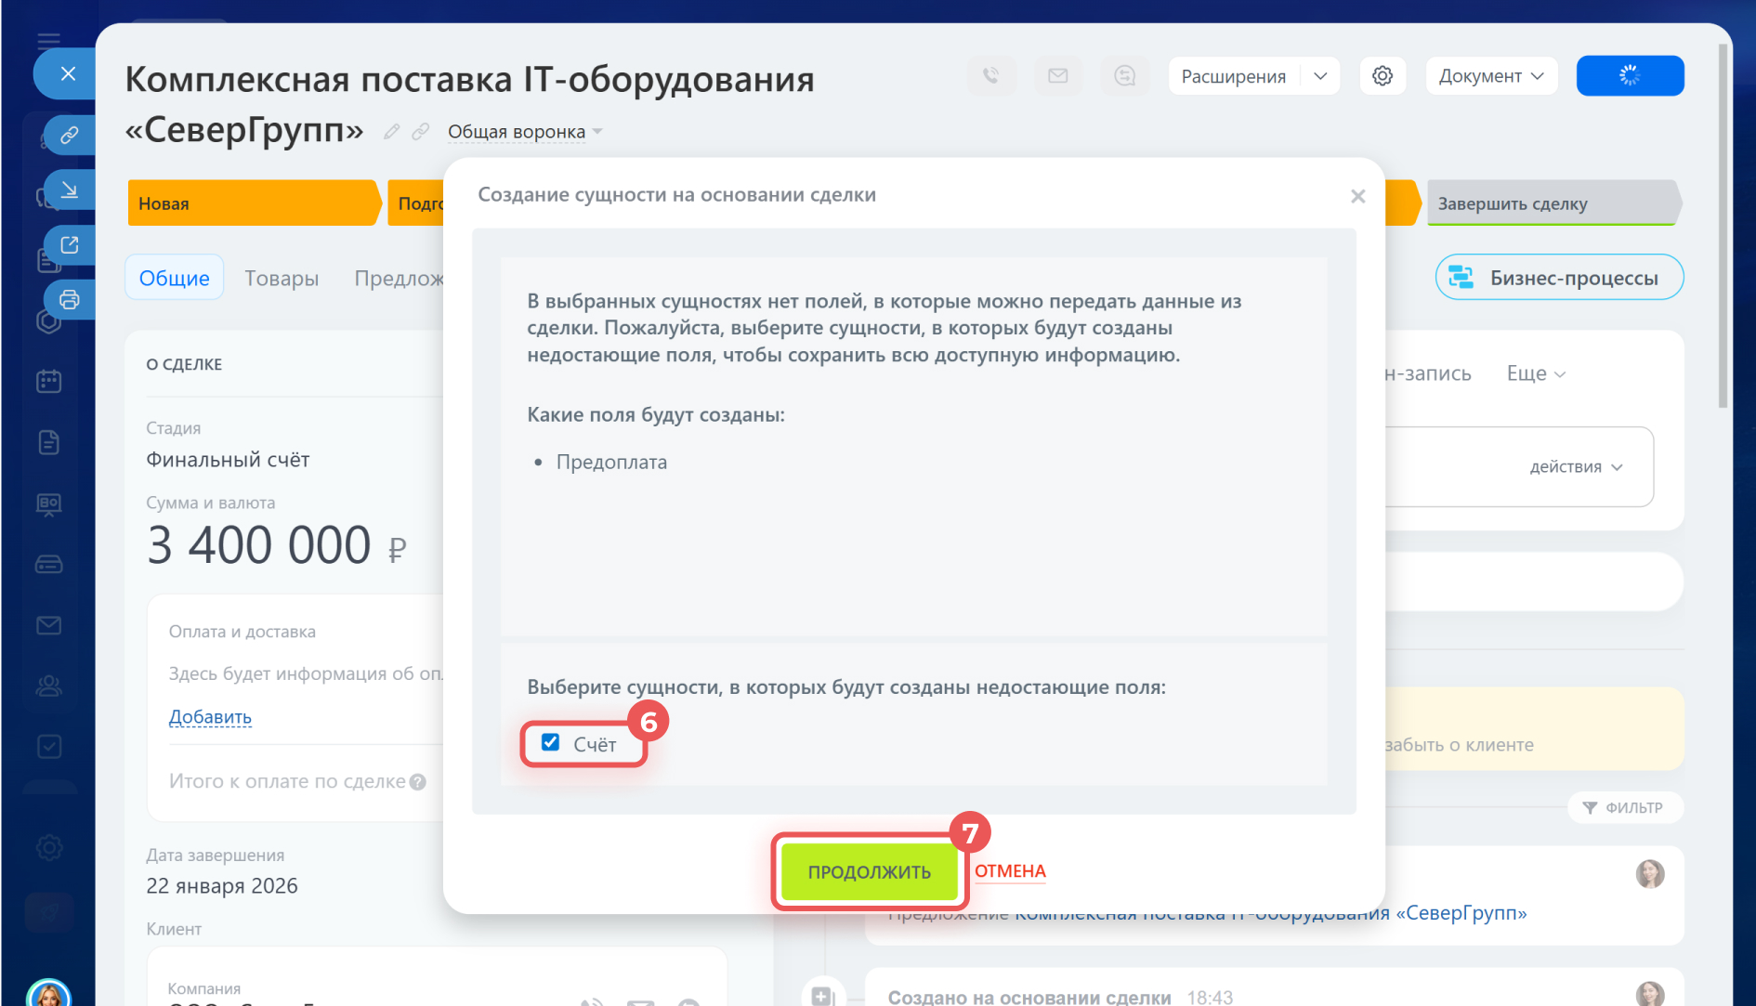Select the Новая stage in pipeline bar
Image resolution: width=1756 pixels, height=1006 pixels.
click(251, 203)
